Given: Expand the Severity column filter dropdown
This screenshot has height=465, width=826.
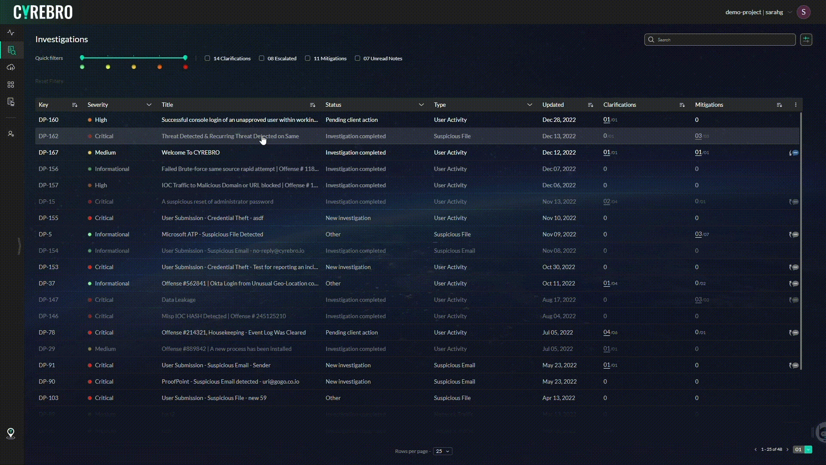Looking at the screenshot, I should pyautogui.click(x=149, y=105).
